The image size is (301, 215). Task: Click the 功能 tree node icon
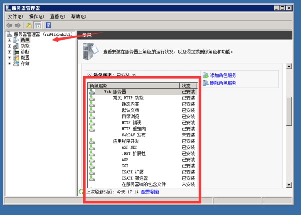[x=16, y=46]
